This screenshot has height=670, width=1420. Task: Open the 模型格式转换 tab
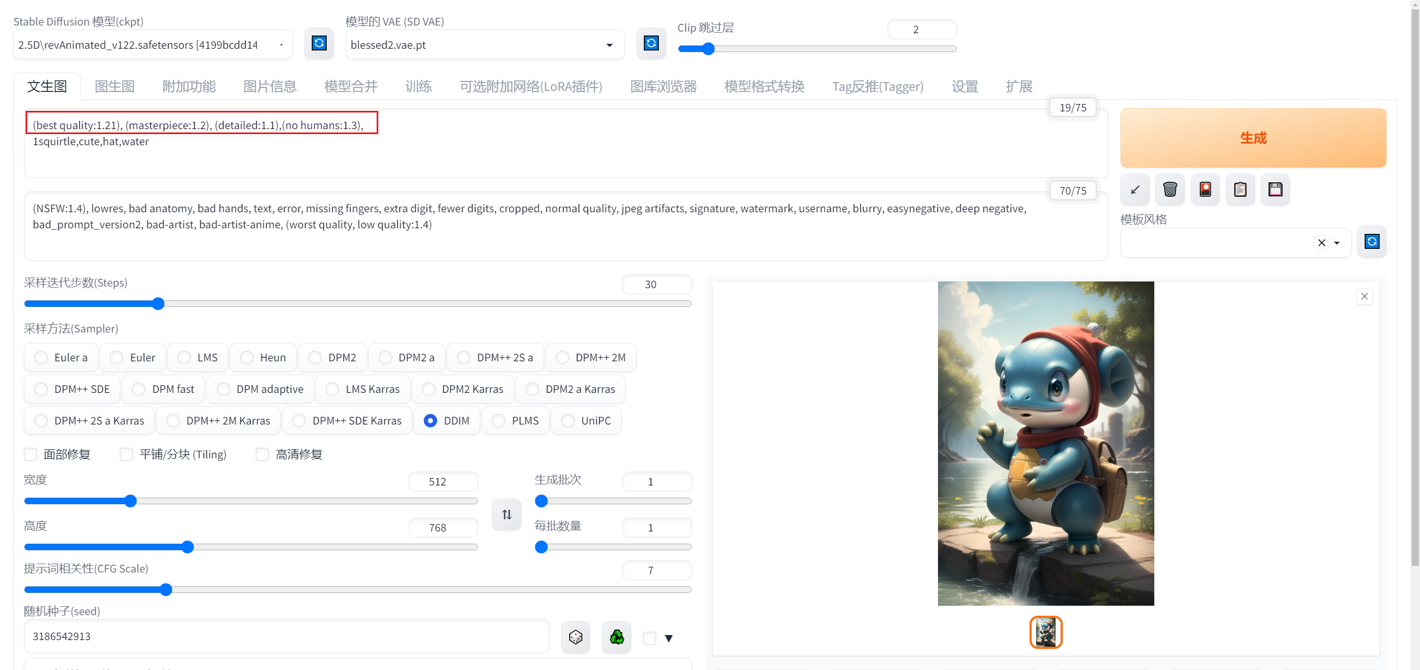point(764,86)
